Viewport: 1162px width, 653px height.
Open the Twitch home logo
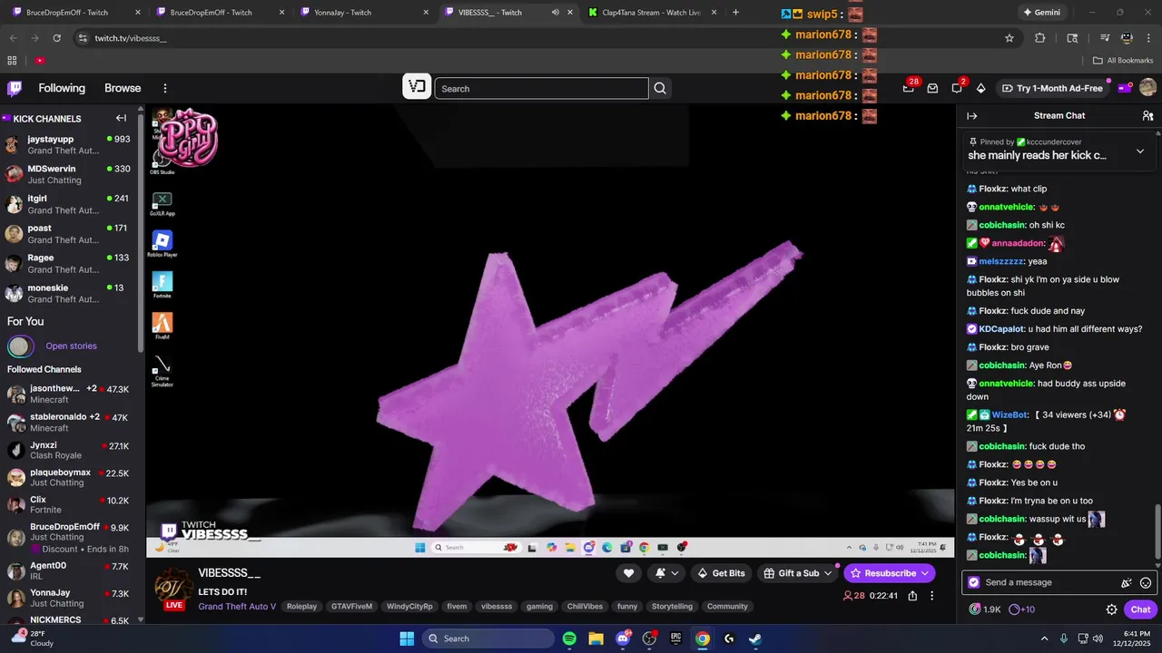point(15,88)
